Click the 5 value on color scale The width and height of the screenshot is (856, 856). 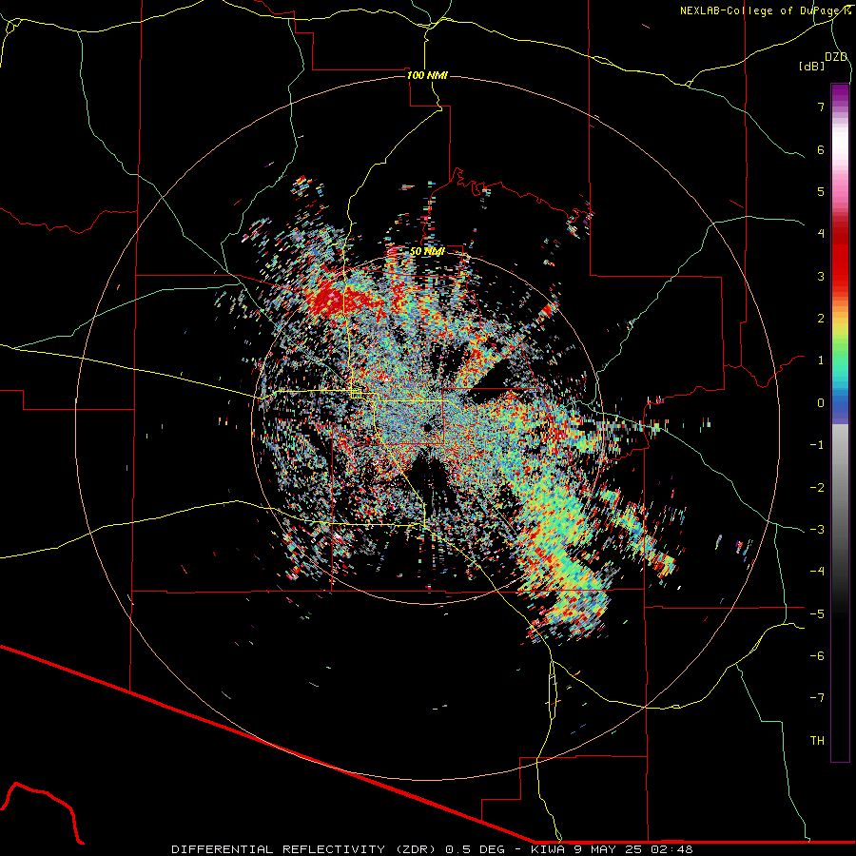pyautogui.click(x=821, y=191)
